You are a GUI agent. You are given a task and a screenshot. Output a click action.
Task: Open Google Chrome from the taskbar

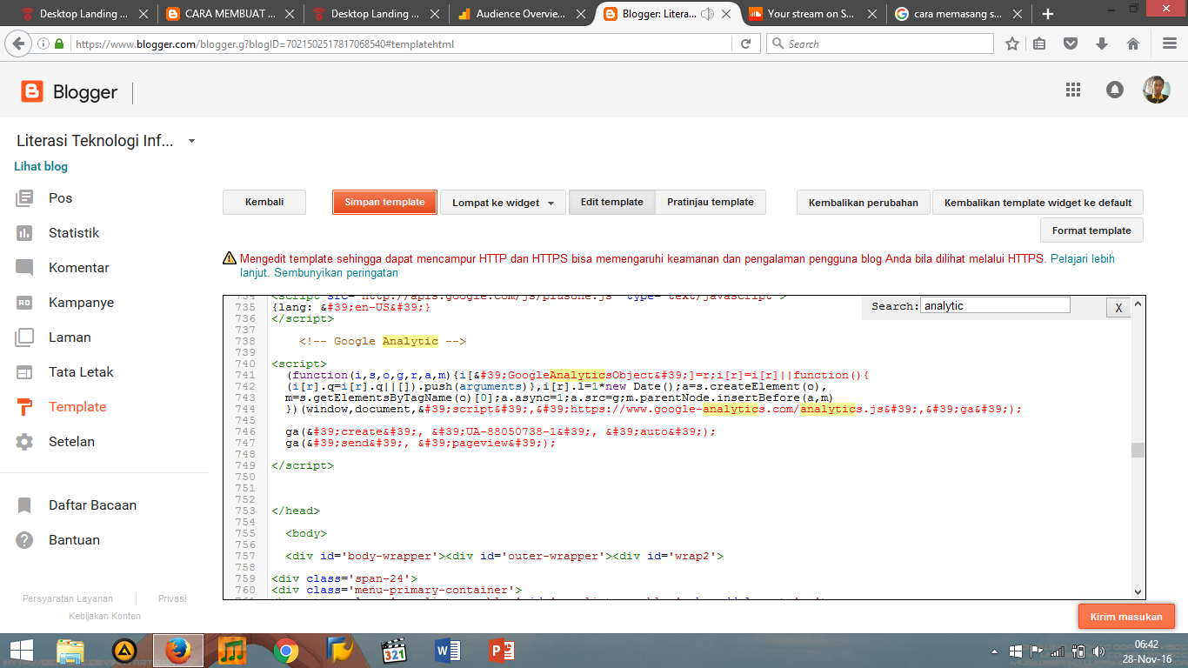(286, 651)
